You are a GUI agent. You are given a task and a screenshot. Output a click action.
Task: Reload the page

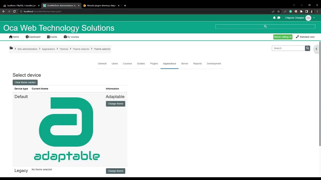14,11
